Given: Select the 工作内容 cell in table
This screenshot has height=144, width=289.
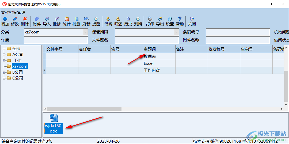Looking at the screenshot, I should click(159, 70).
